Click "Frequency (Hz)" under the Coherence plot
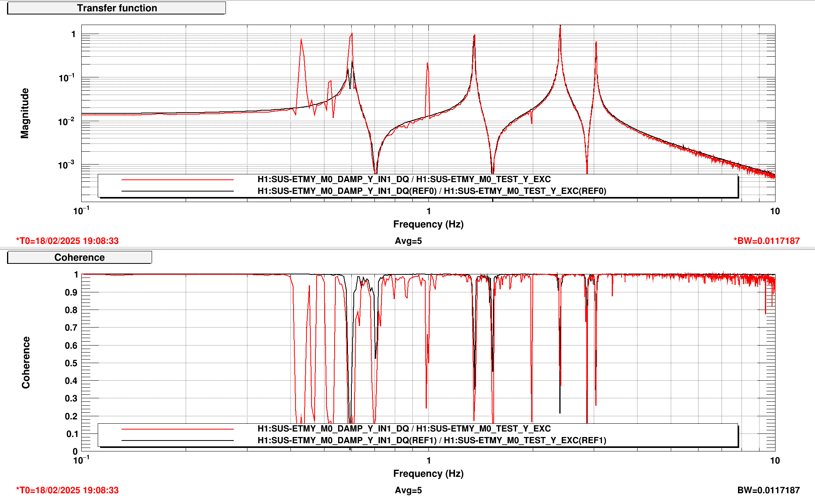The height and width of the screenshot is (496, 815). [428, 474]
